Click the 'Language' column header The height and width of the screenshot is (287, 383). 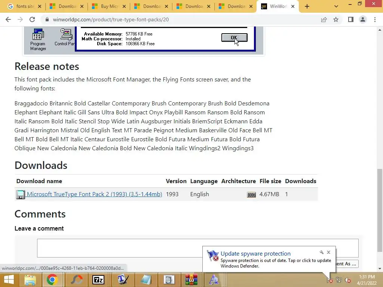pos(204,181)
